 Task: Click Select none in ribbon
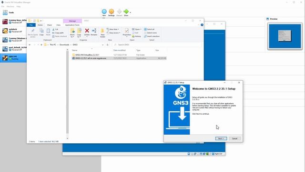click(x=151, y=33)
